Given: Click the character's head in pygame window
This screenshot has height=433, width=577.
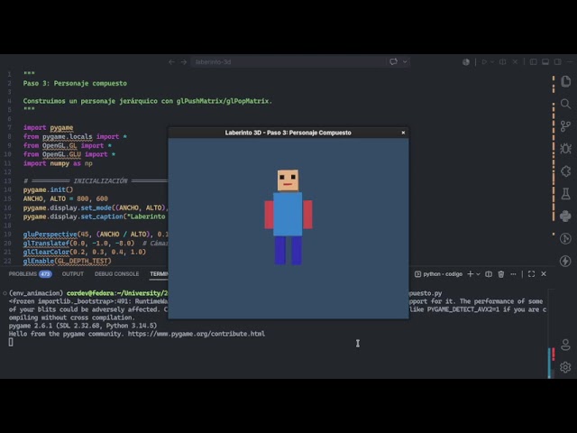Looking at the screenshot, I should [288, 180].
